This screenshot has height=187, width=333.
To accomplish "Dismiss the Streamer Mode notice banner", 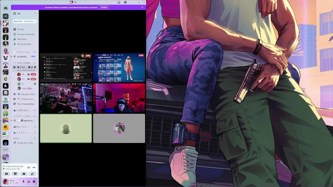I will pyautogui.click(x=142, y=7).
